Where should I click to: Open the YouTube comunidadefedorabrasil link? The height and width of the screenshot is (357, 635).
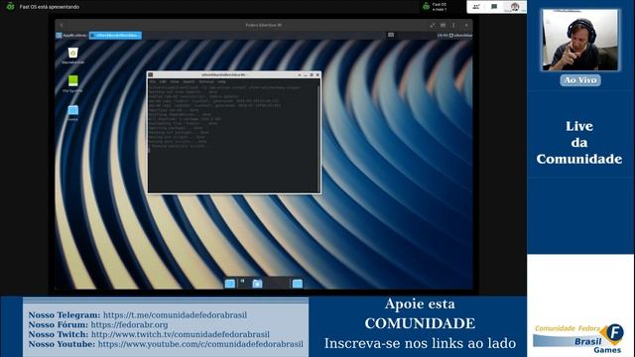[x=200, y=344]
